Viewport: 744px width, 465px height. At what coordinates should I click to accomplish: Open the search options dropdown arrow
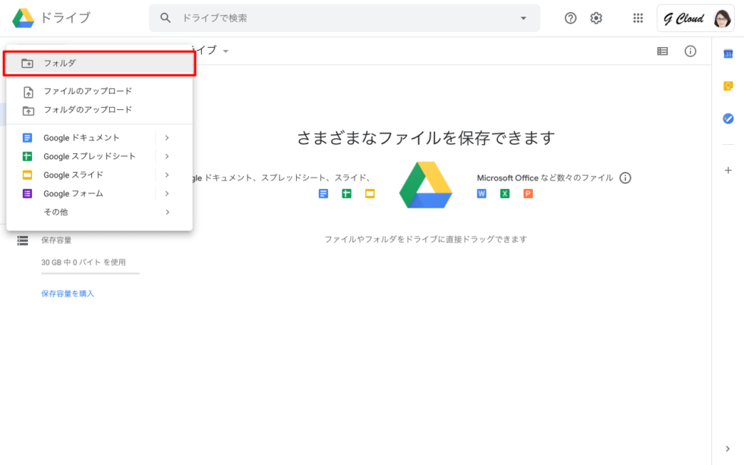pyautogui.click(x=524, y=17)
